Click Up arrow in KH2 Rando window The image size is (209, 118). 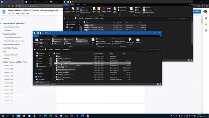[43, 49]
